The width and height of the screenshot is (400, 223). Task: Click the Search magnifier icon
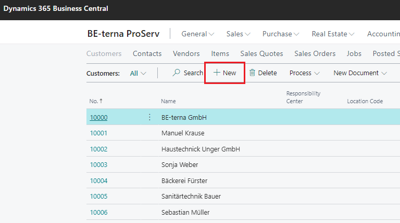click(176, 73)
